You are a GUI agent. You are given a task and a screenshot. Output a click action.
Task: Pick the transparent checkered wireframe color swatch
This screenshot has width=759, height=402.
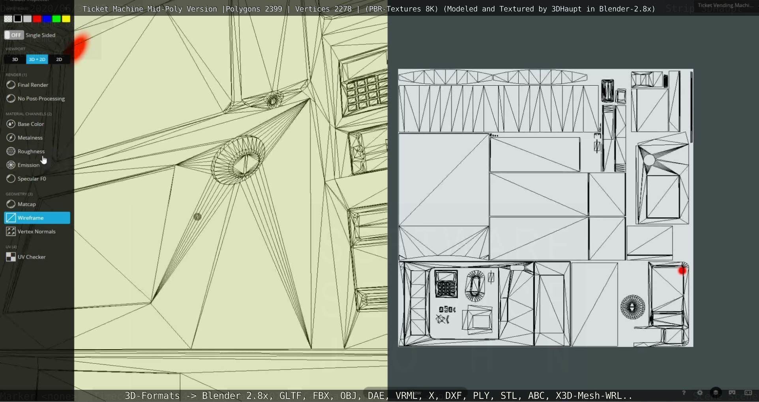[x=8, y=19]
